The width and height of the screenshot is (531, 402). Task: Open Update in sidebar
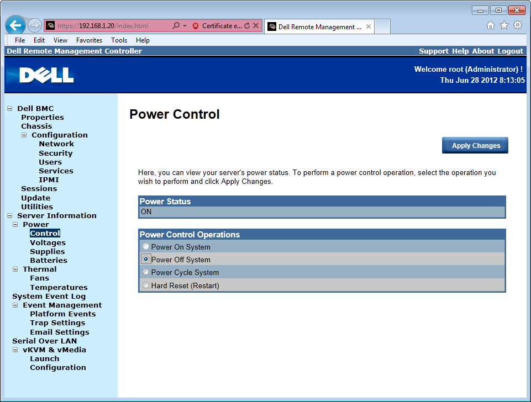(35, 198)
